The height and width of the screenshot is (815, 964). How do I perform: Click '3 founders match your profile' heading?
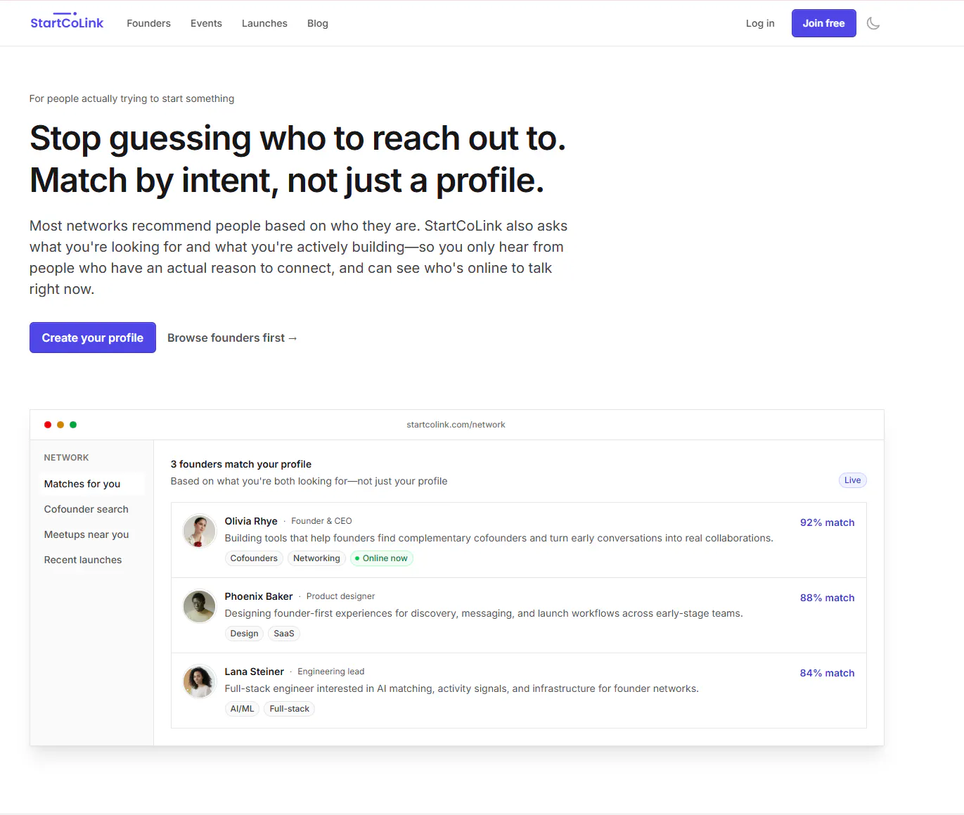[241, 464]
